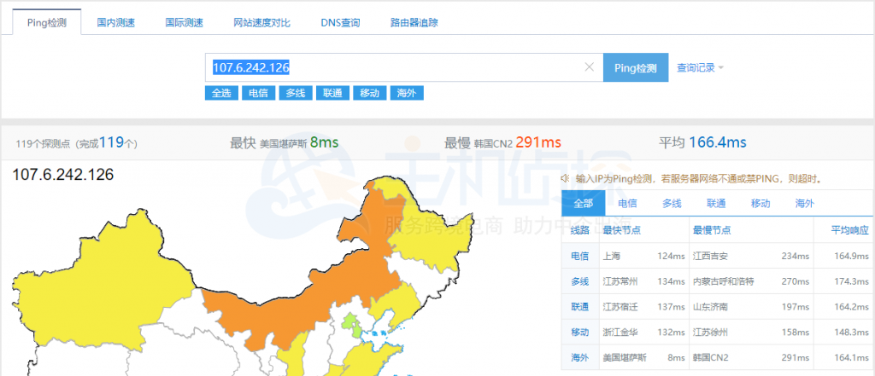
Task: Select the 海外 tab in the results table
Action: (805, 203)
